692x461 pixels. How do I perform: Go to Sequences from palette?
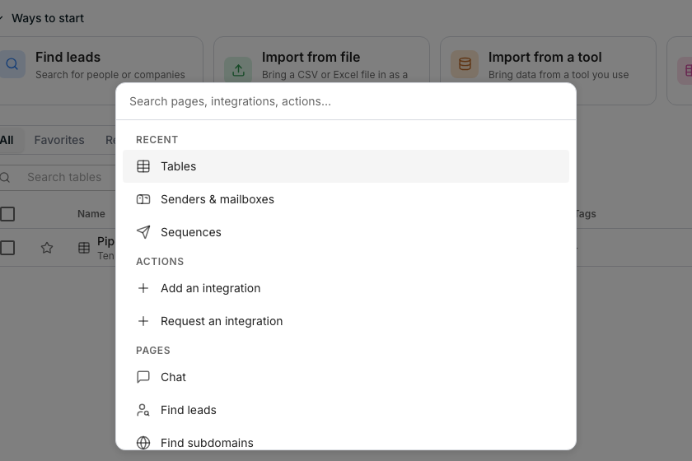[346, 232]
